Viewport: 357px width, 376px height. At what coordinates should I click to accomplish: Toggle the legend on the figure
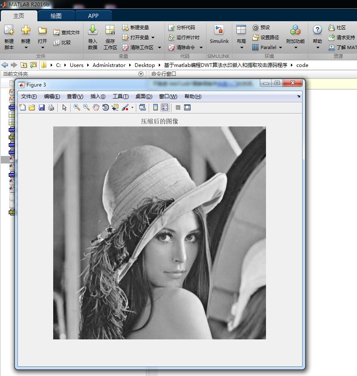coord(165,107)
